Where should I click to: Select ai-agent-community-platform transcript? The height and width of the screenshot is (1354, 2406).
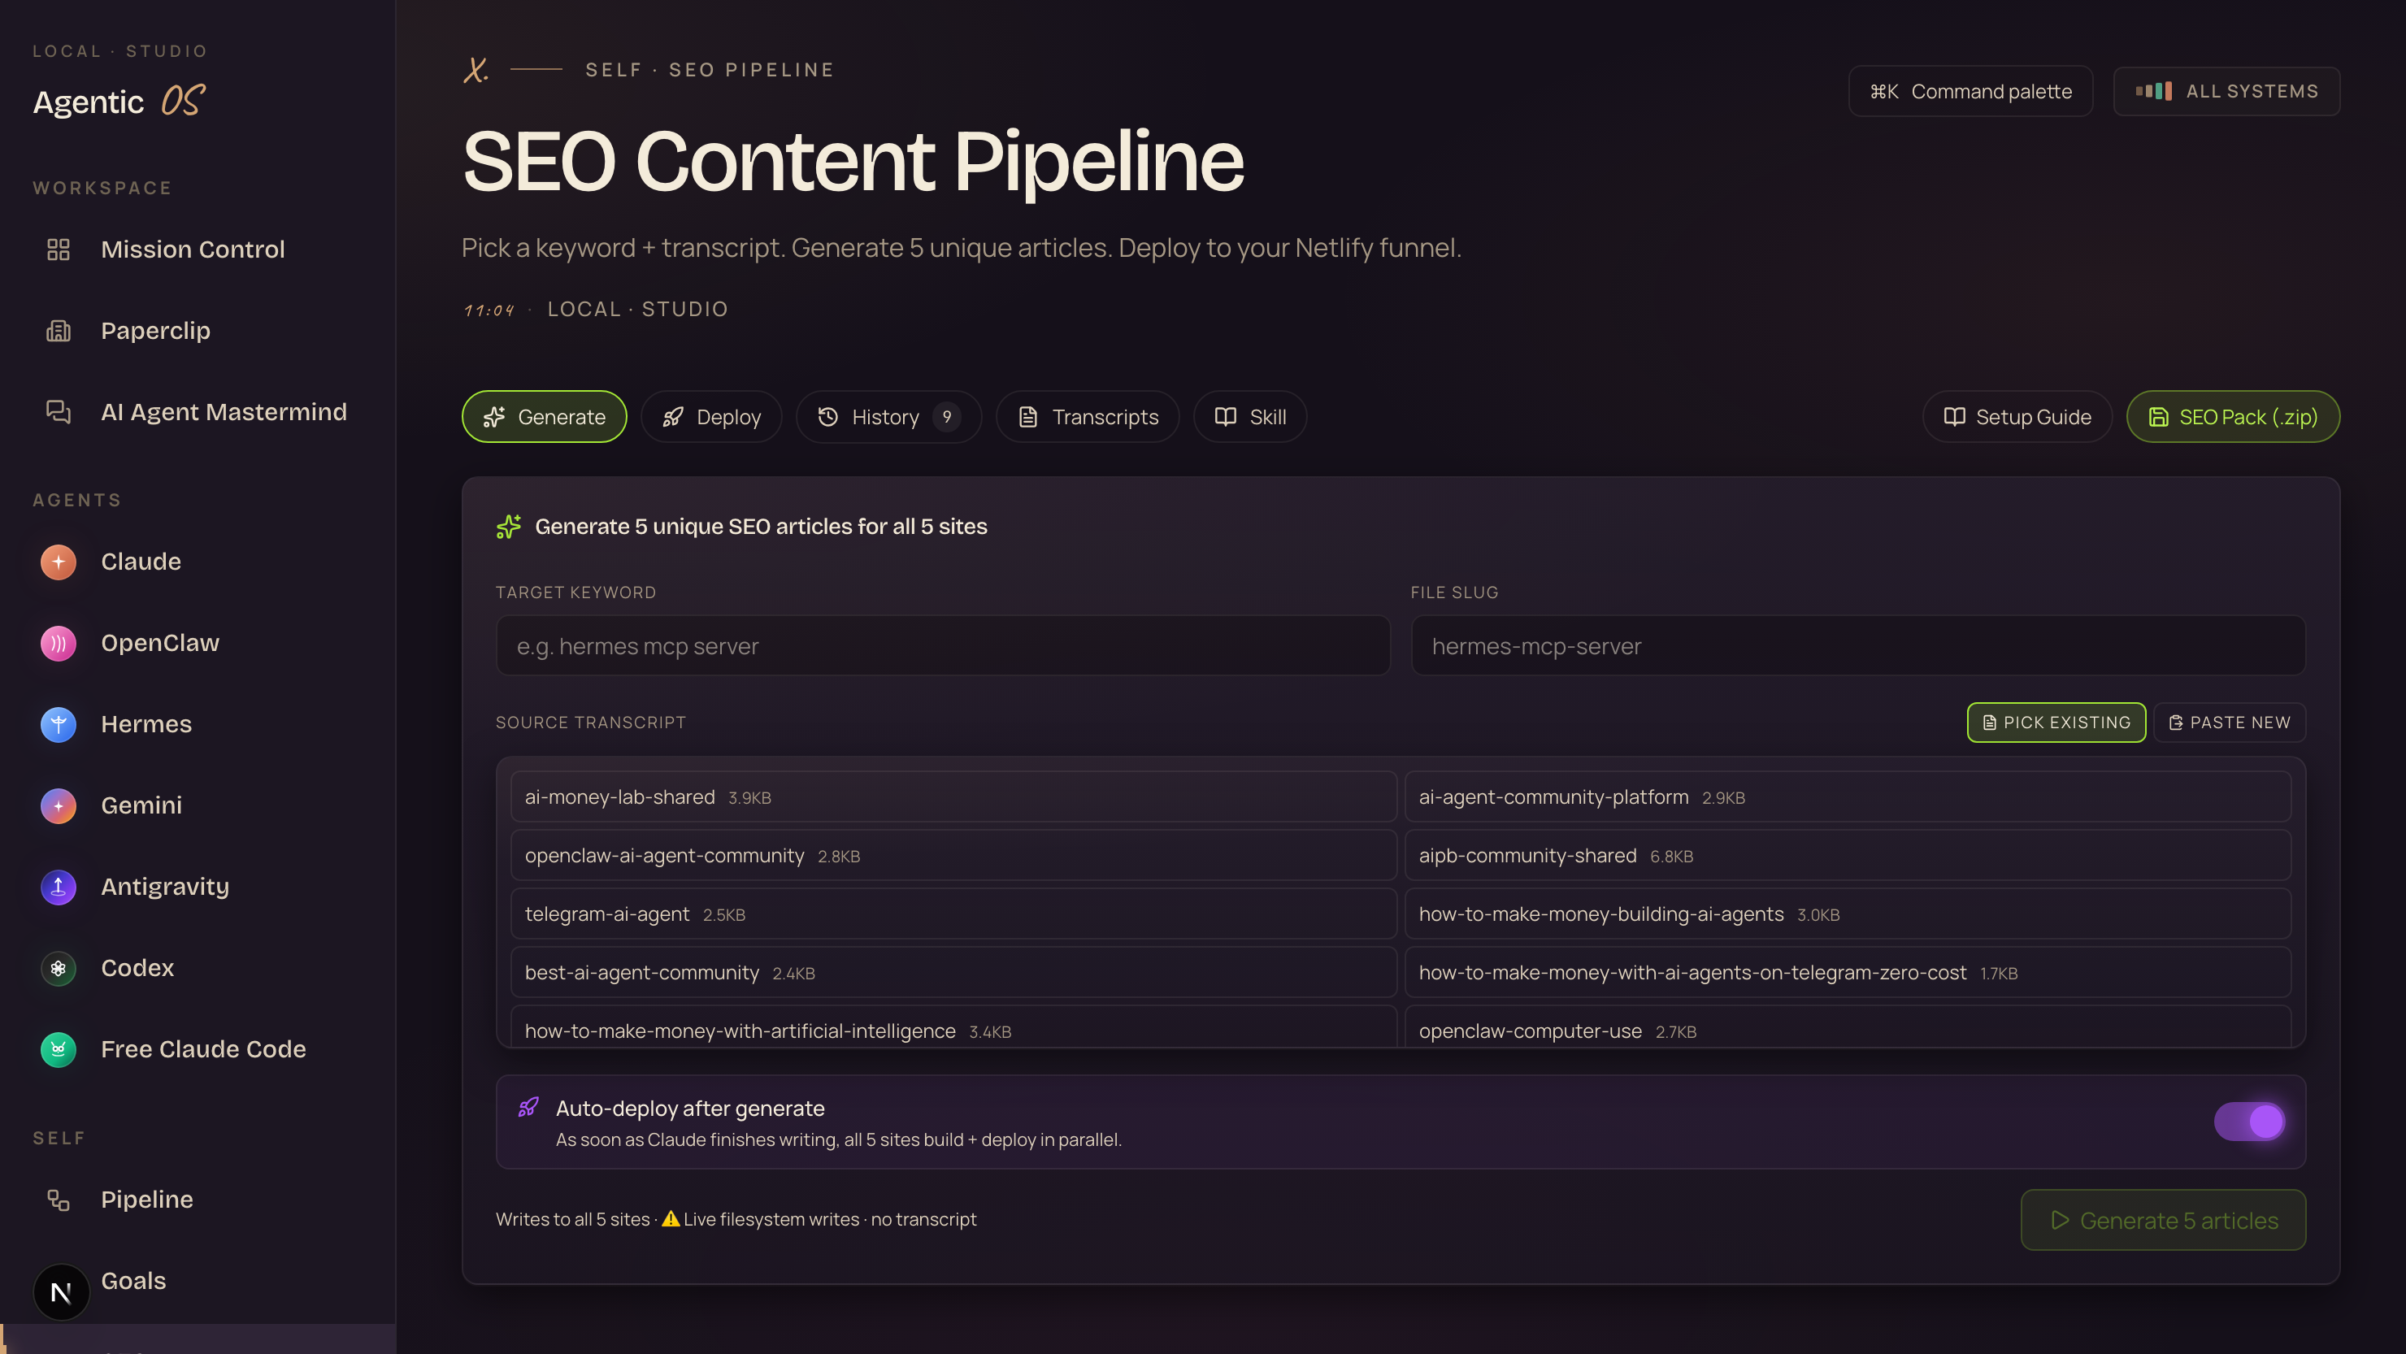(1848, 797)
